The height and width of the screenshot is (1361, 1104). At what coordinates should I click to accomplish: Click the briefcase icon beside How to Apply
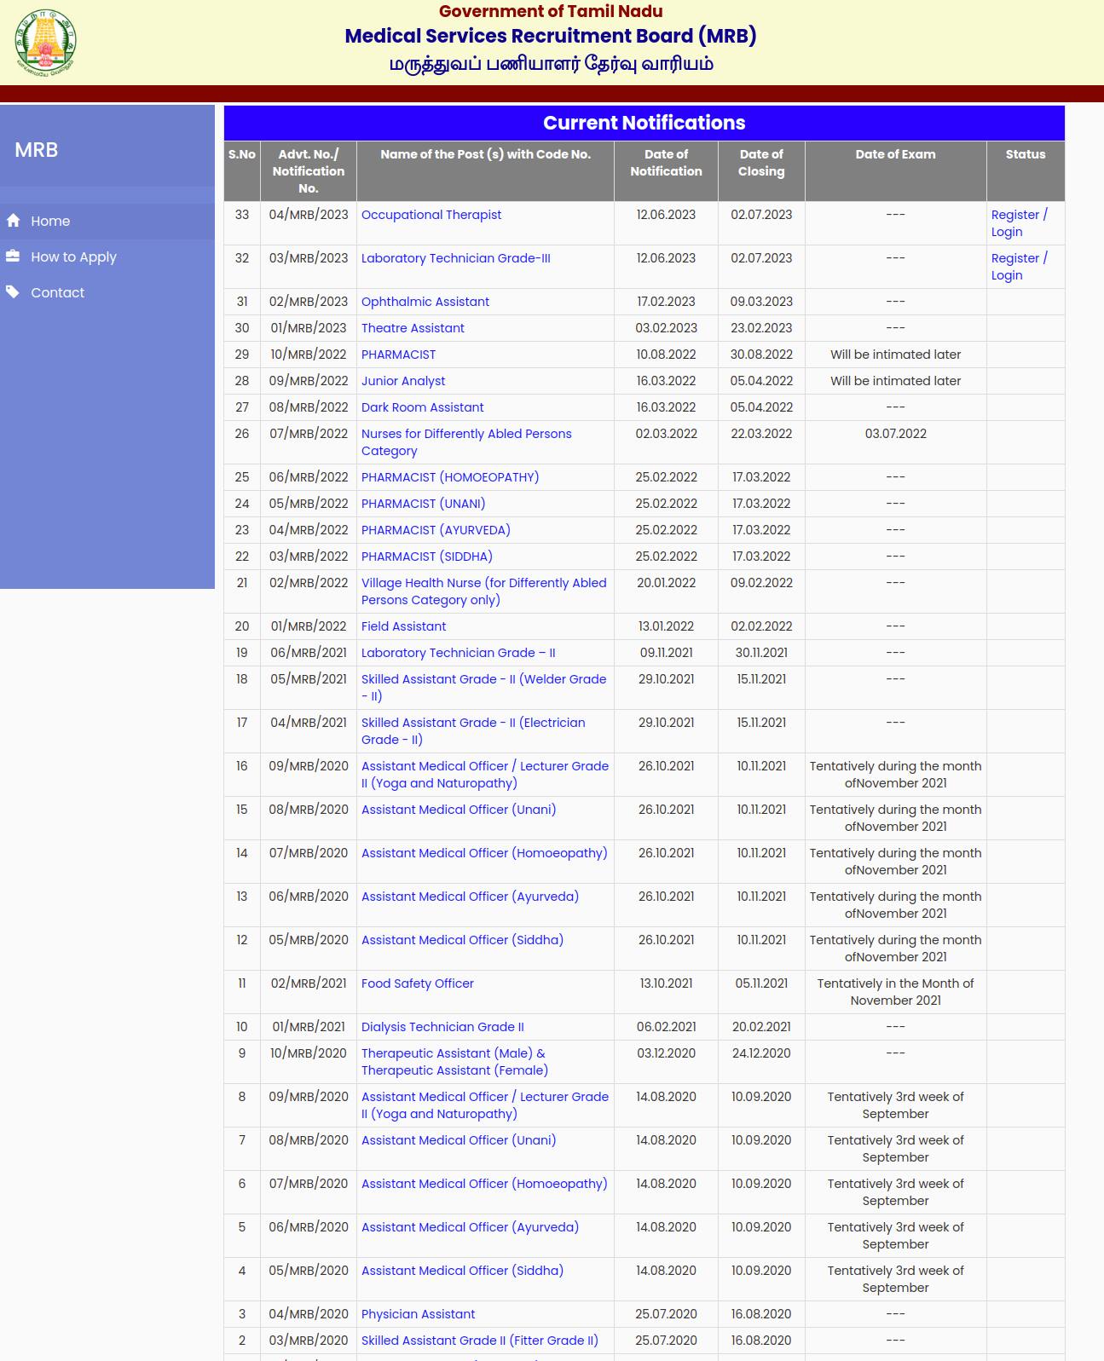click(x=13, y=256)
